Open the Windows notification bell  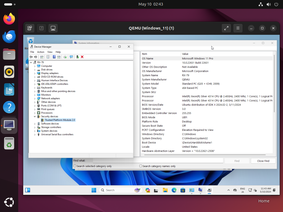(274, 190)
